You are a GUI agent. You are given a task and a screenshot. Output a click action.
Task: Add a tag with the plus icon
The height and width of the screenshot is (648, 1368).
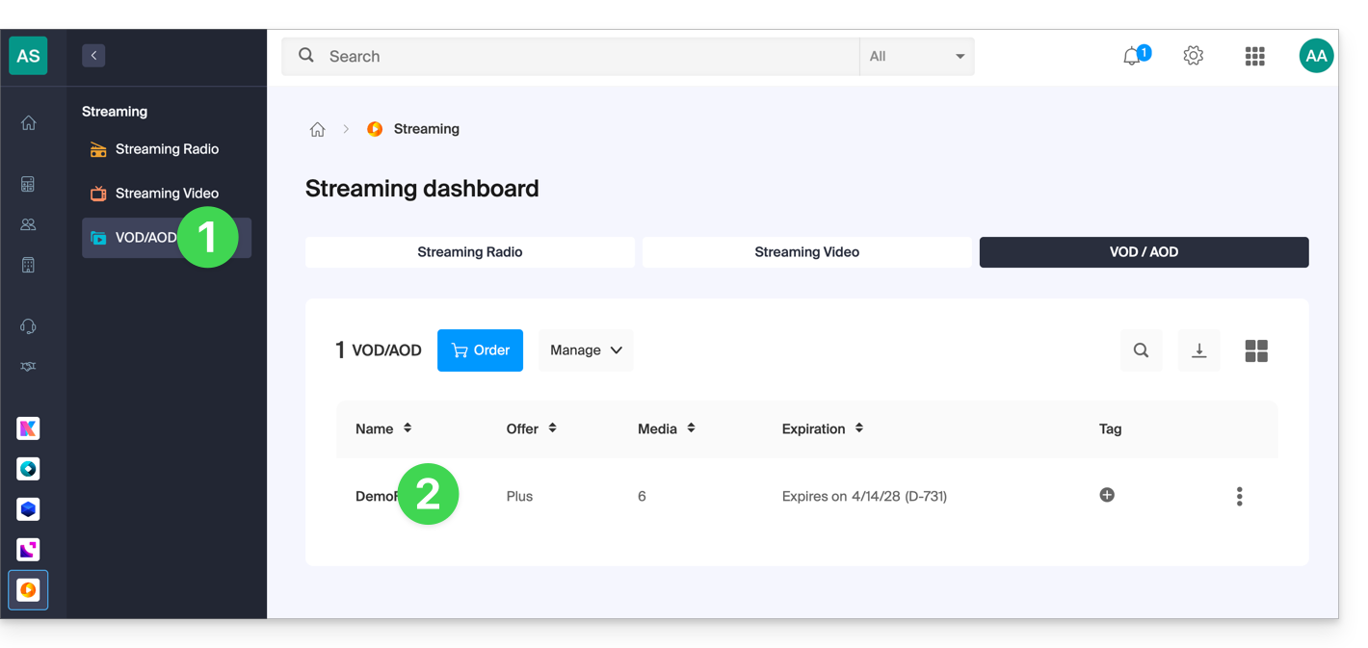(1107, 495)
